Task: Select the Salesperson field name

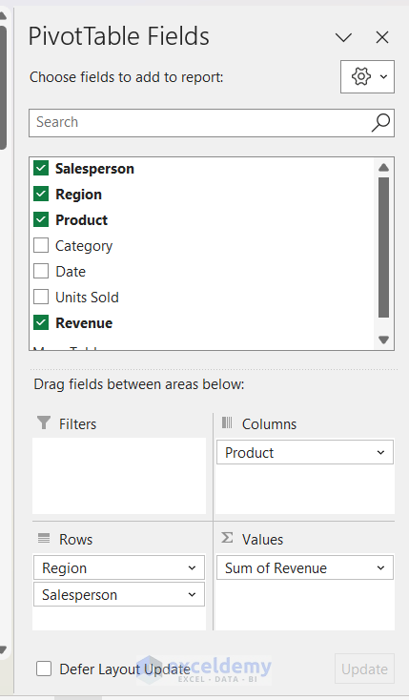Action: [x=94, y=169]
